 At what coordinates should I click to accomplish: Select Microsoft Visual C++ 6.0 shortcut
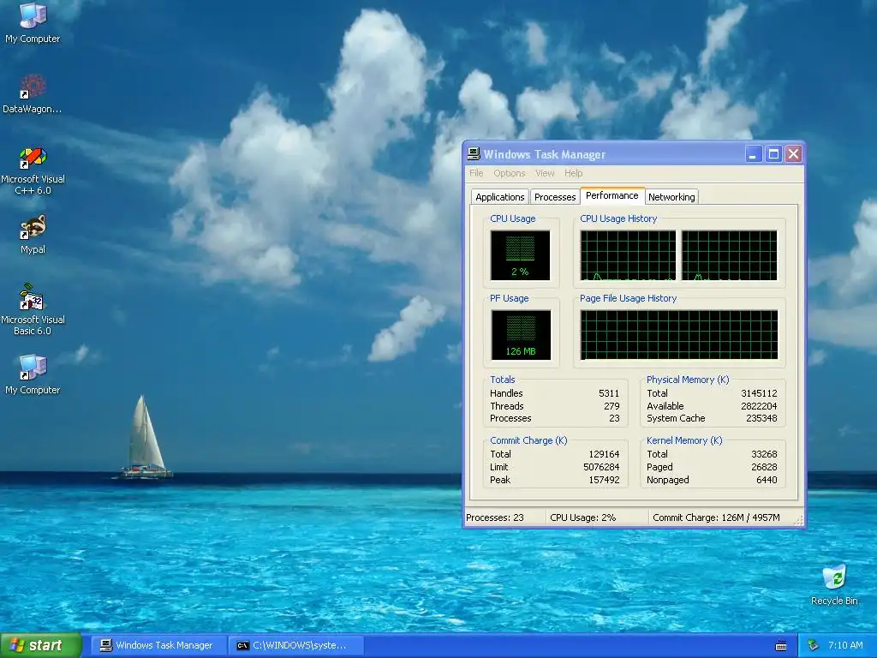tap(33, 170)
